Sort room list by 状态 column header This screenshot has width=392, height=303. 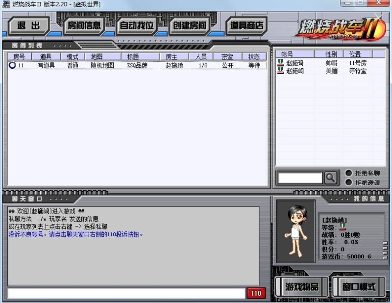pyautogui.click(x=254, y=56)
